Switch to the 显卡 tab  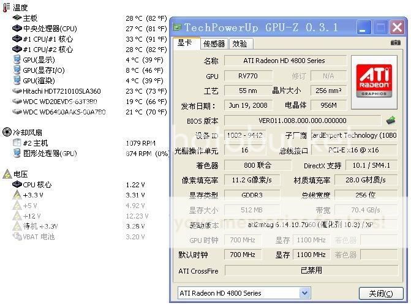[x=186, y=43]
